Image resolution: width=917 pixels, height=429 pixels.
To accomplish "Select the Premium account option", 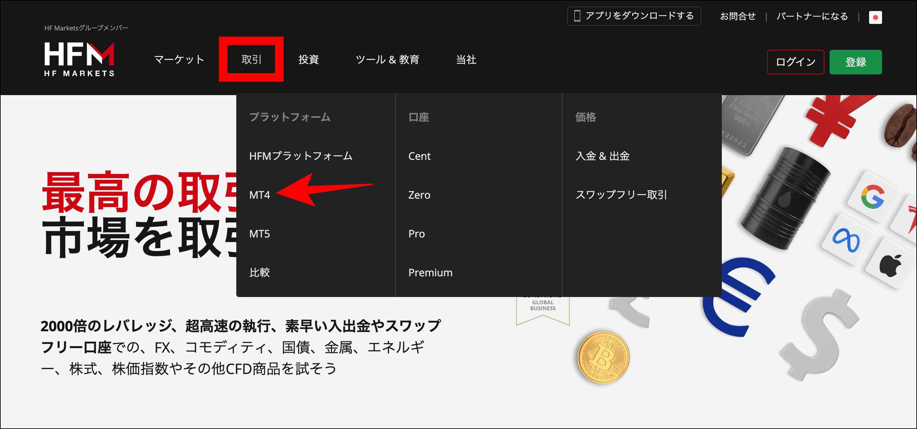I will [x=431, y=272].
